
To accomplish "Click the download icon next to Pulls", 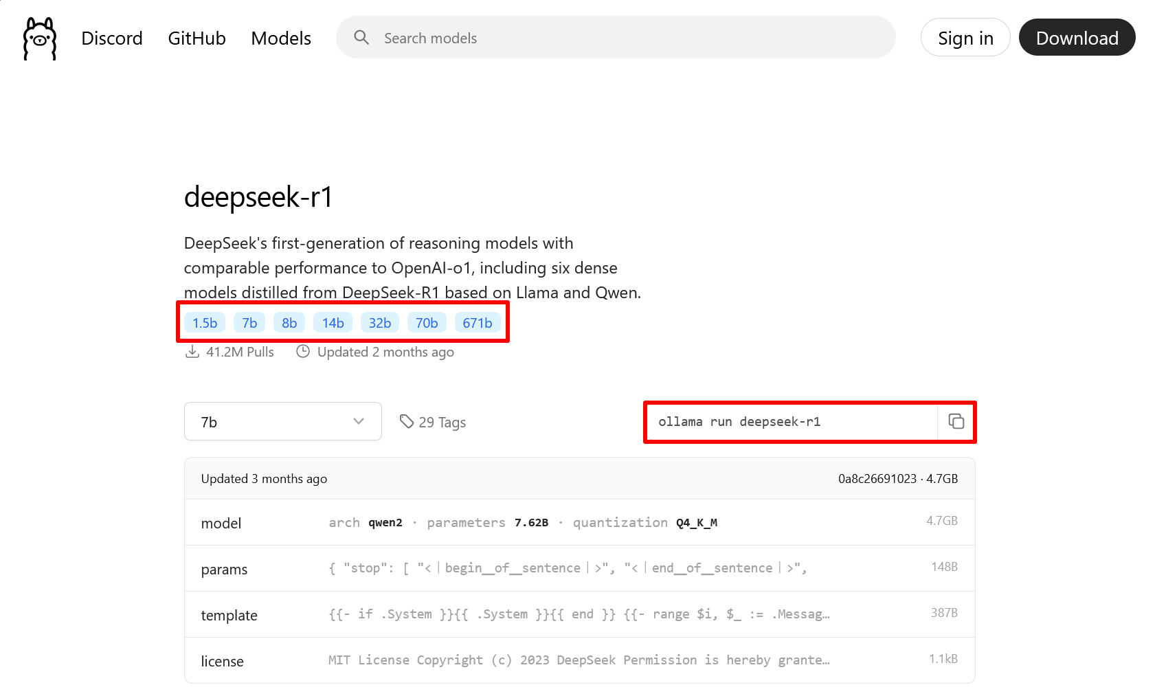I will [192, 352].
